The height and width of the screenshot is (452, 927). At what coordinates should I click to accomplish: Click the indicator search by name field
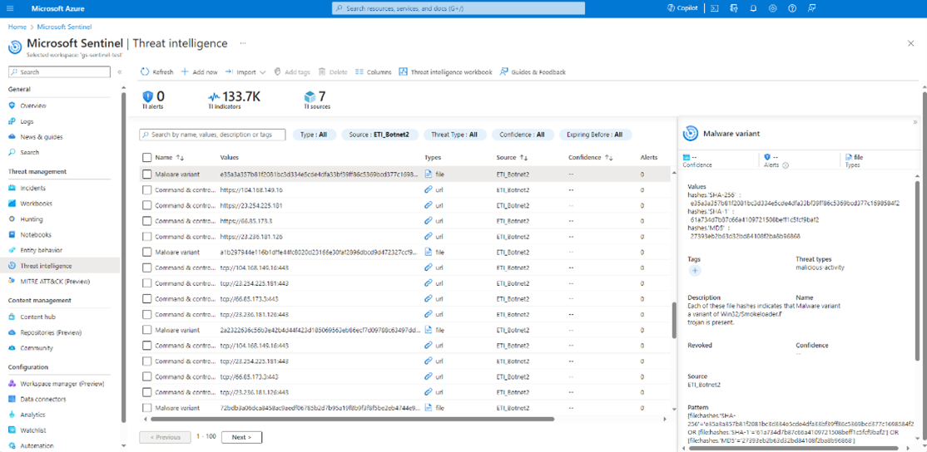coord(212,135)
